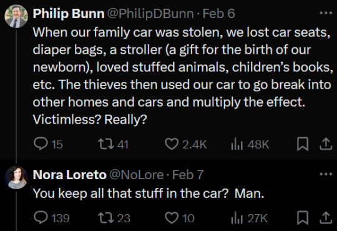Share Philip Bunn's tweet
This screenshot has width=337, height=231.
(326, 144)
